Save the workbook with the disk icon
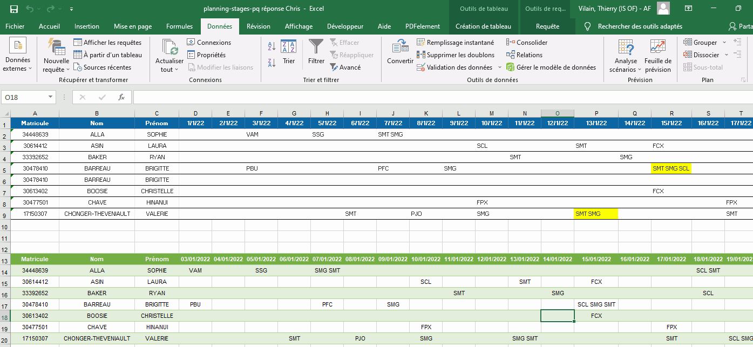This screenshot has width=753, height=347. pyautogui.click(x=14, y=9)
